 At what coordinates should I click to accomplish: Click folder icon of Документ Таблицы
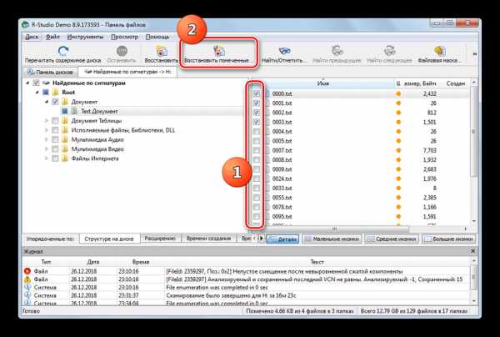click(65, 121)
